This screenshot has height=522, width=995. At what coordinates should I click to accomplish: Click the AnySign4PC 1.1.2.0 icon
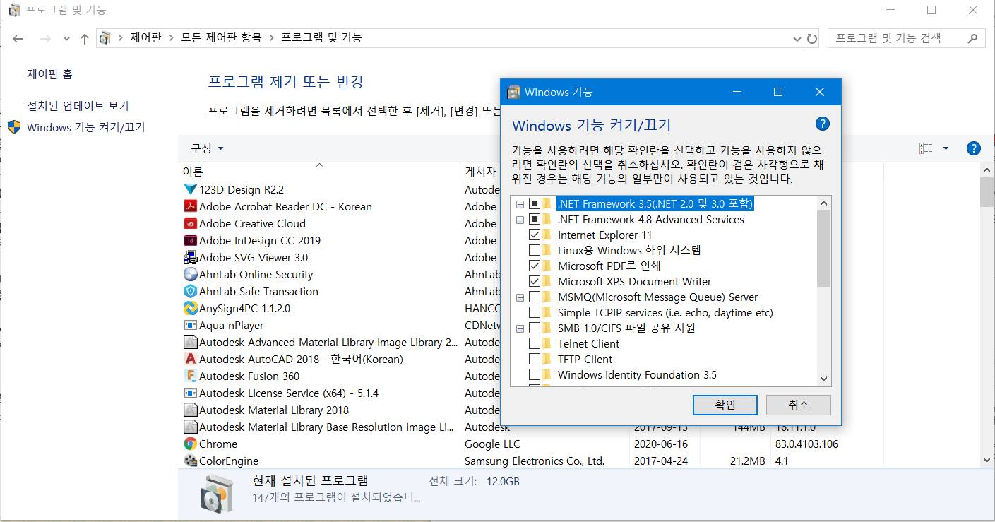190,308
